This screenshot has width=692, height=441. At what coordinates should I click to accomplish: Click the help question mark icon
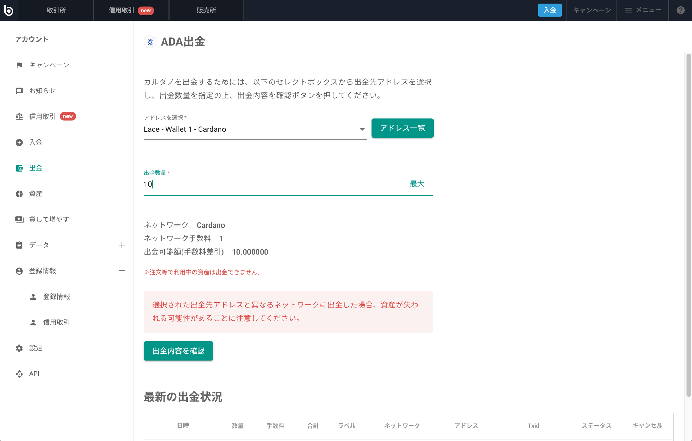tap(680, 10)
